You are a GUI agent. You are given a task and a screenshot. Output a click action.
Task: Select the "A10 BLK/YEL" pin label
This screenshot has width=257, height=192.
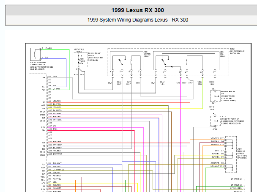click(x=55, y=104)
